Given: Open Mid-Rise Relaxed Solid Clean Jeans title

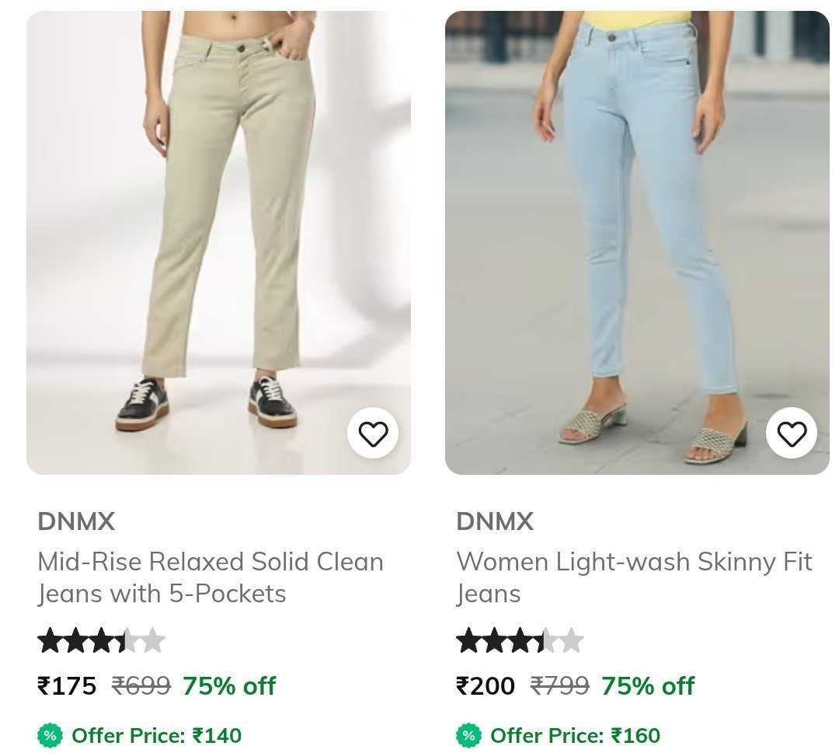Looking at the screenshot, I should click(x=211, y=577).
